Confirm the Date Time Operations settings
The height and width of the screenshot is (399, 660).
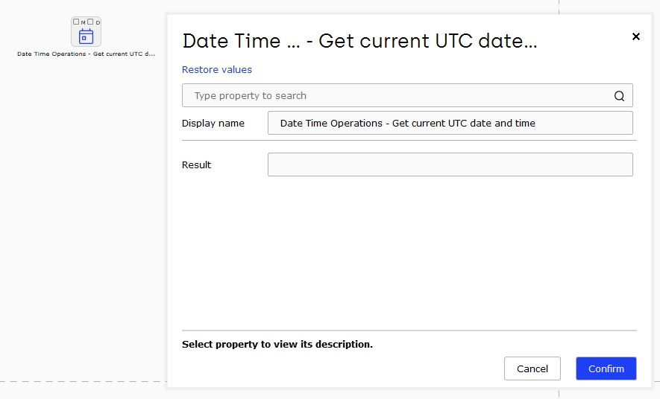(x=606, y=368)
